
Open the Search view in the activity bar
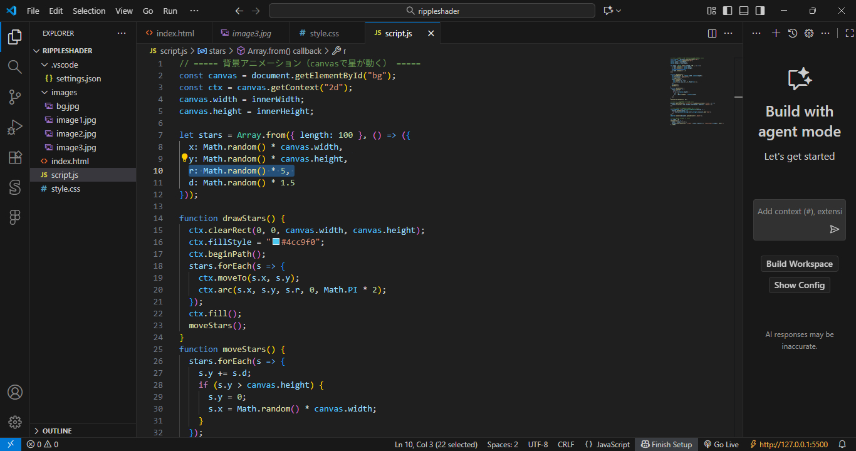[14, 67]
